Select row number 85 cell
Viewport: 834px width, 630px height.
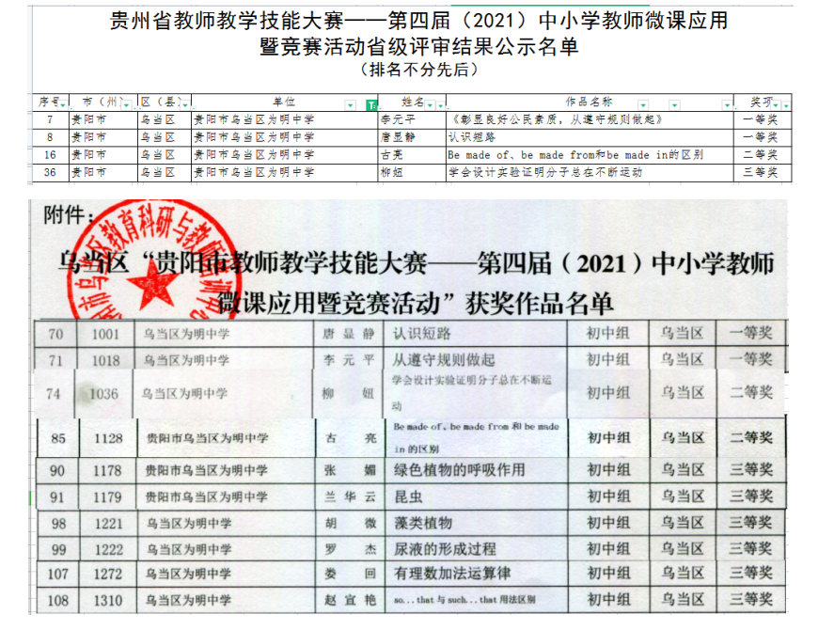pos(58,438)
